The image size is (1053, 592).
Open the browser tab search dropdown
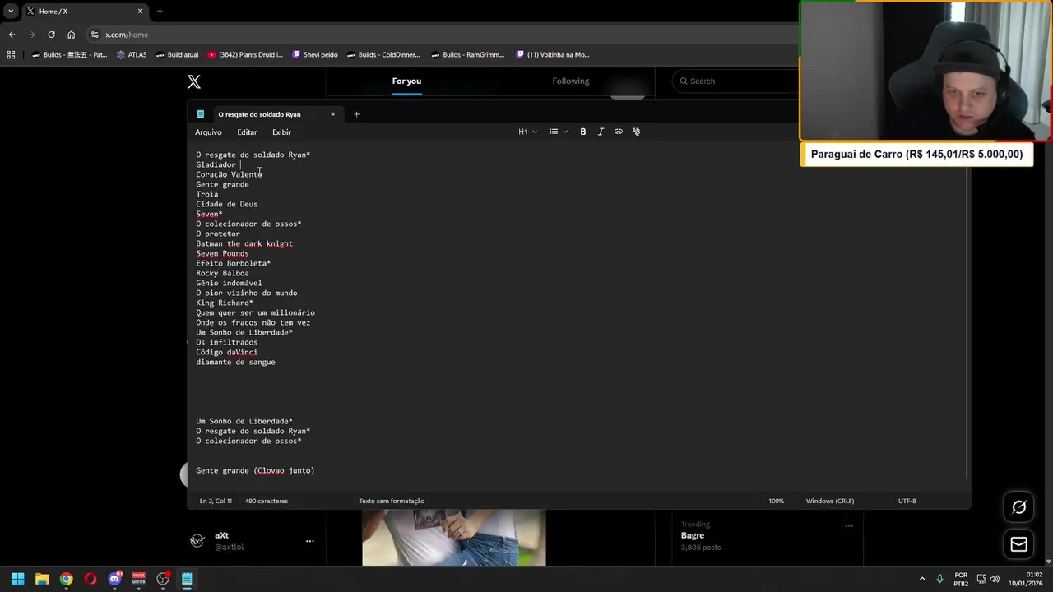tap(11, 11)
